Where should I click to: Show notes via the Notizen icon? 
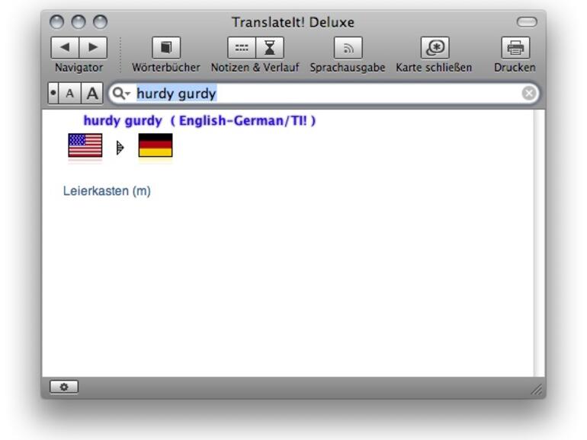pos(242,47)
